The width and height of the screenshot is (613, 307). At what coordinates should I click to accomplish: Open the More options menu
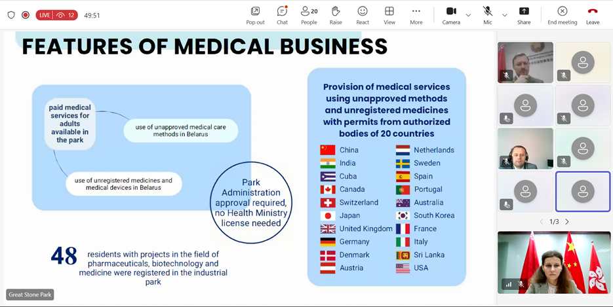(416, 16)
